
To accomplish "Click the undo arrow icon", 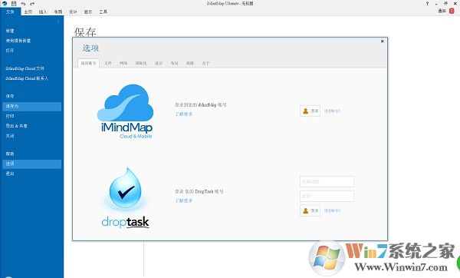I will click(23, 4).
